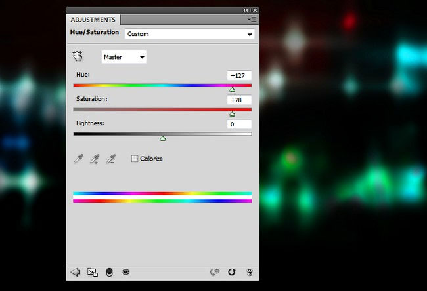View previous state icon

coord(215,272)
